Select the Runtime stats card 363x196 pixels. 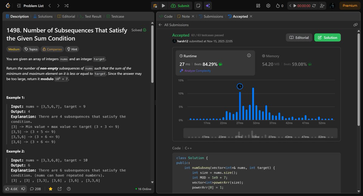(215, 63)
